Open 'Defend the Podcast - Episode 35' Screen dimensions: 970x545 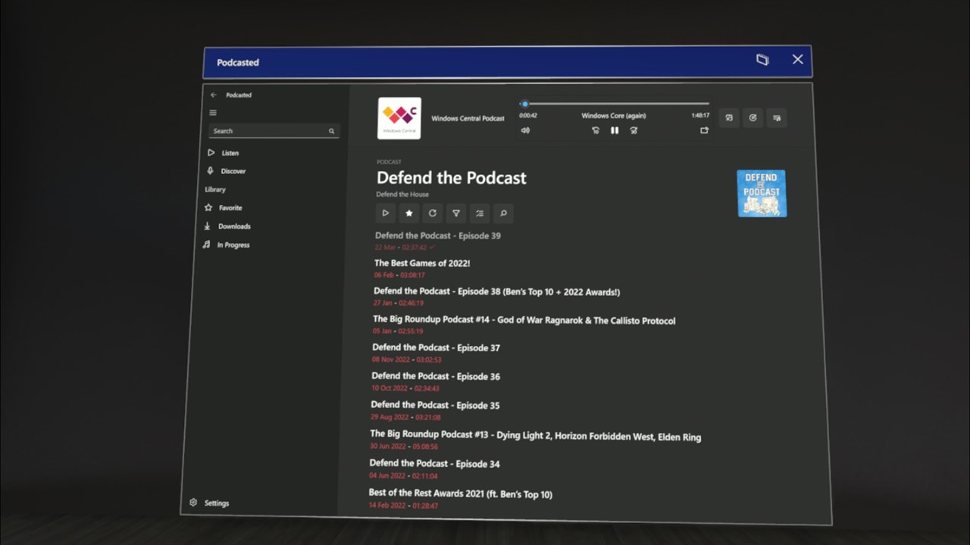pos(435,405)
